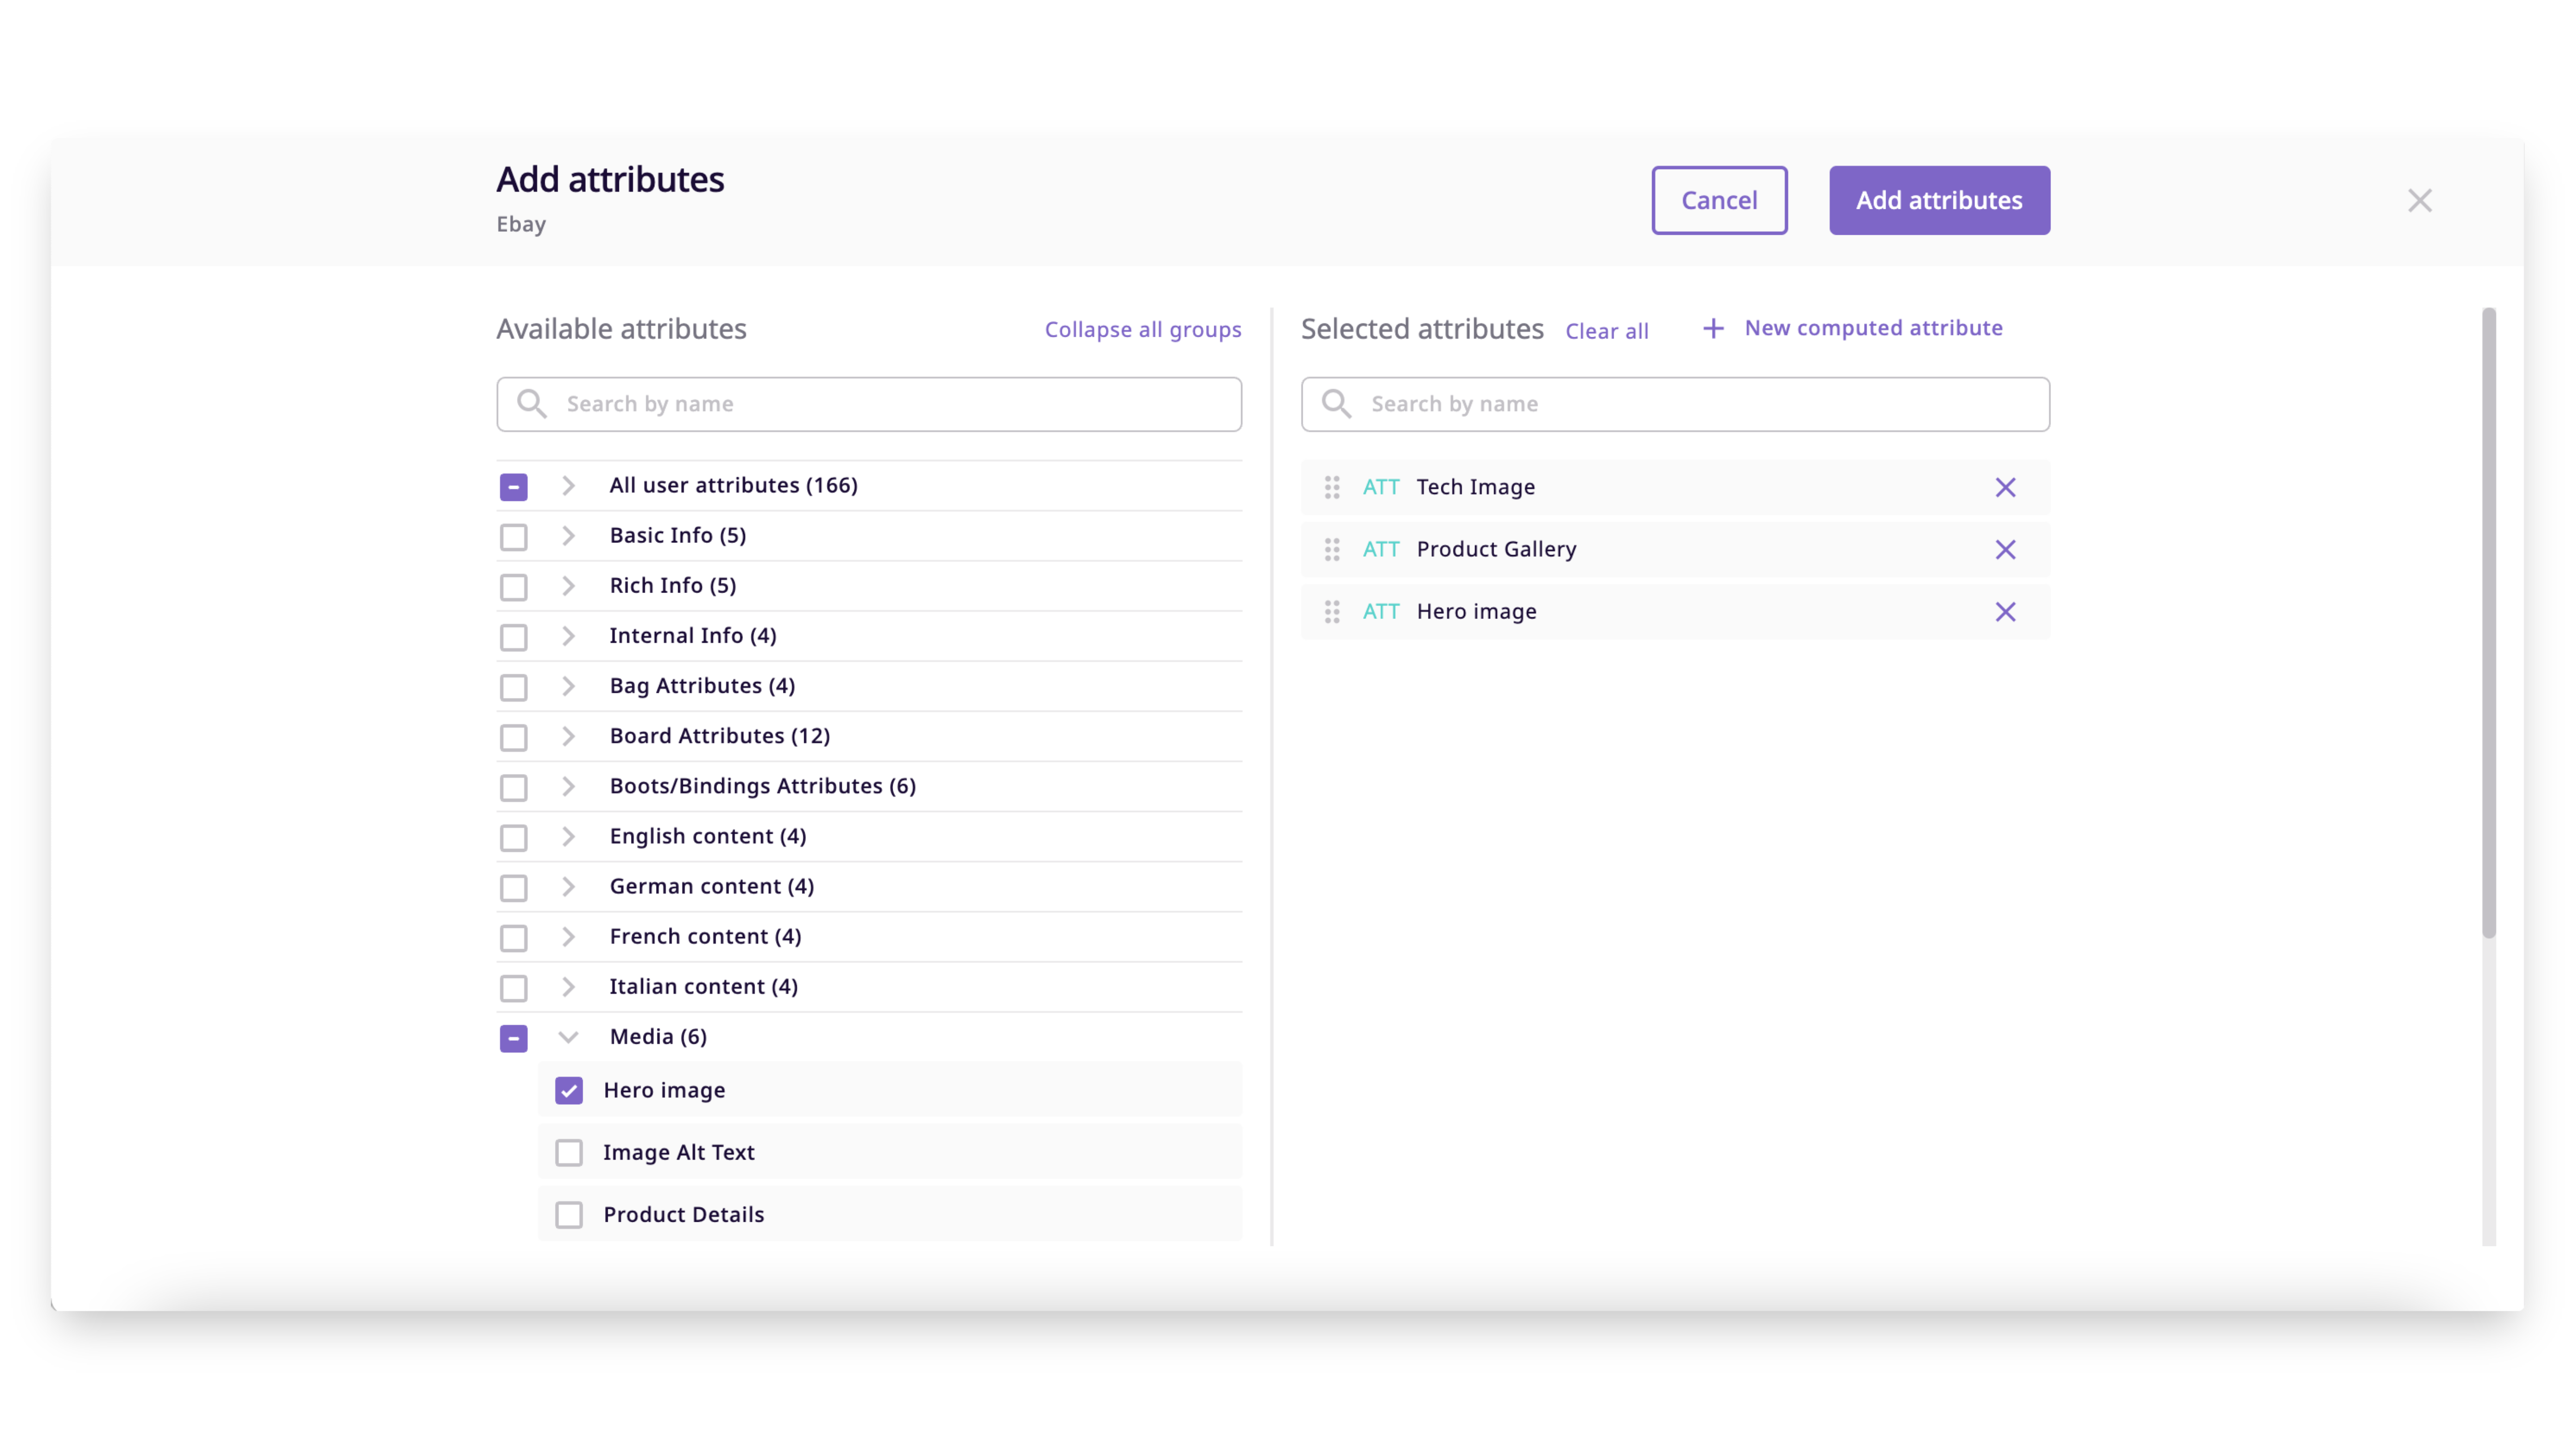
Task: Focus the Available attributes search field
Action: (x=869, y=404)
